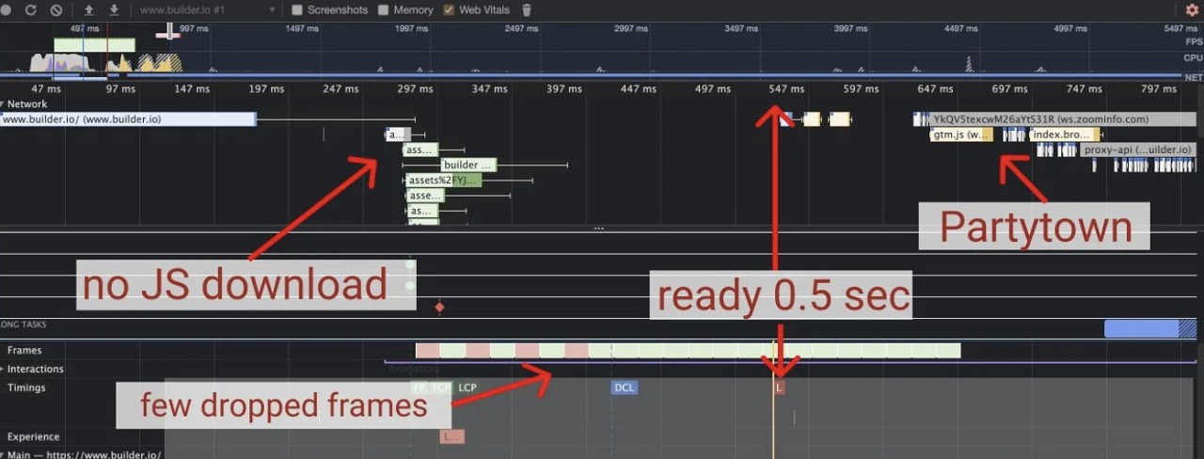Click the Frames track label
This screenshot has height=459, width=1204.
(24, 350)
